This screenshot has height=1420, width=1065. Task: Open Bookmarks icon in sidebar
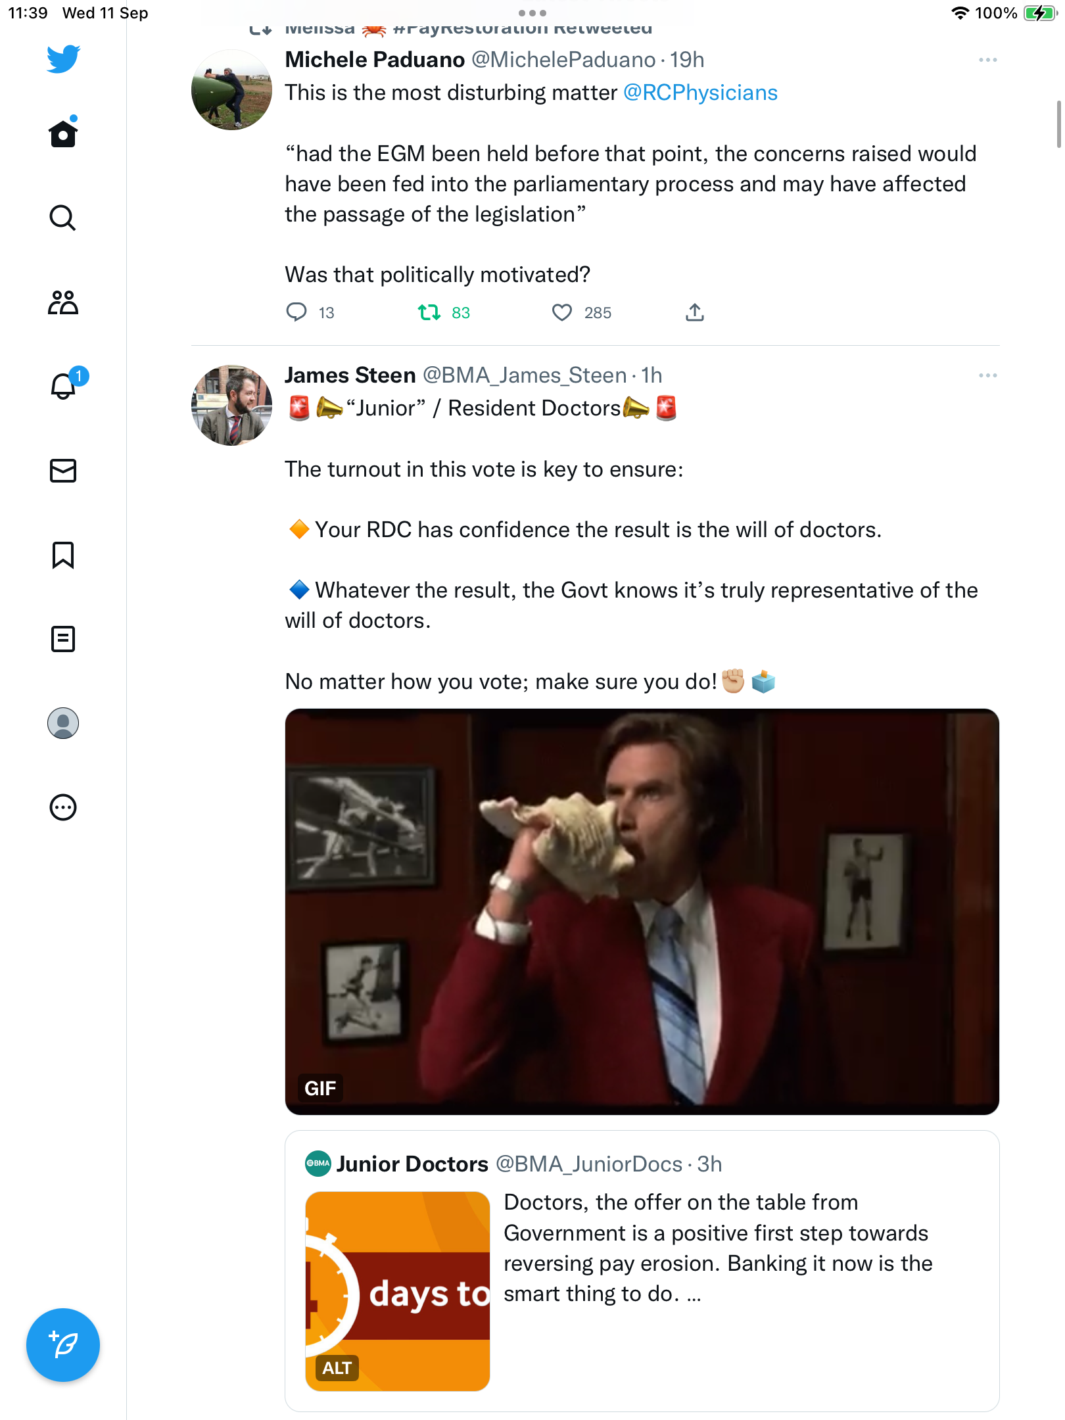pos(63,555)
